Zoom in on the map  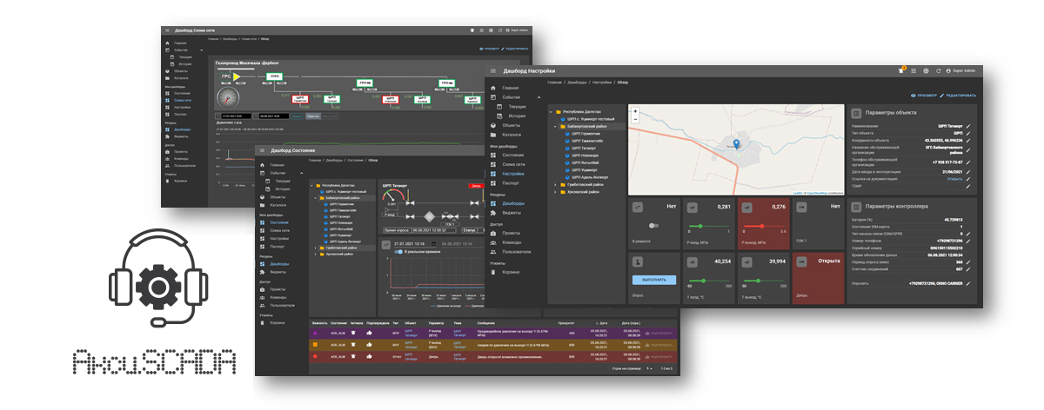[634, 111]
